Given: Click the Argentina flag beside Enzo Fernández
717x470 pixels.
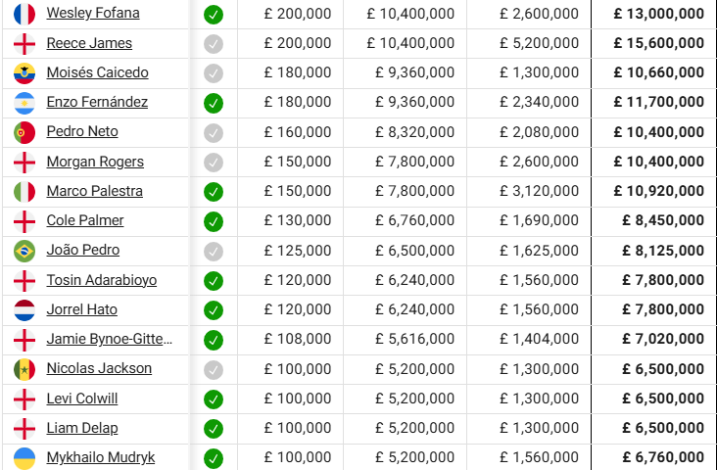Looking at the screenshot, I should coord(24,103).
